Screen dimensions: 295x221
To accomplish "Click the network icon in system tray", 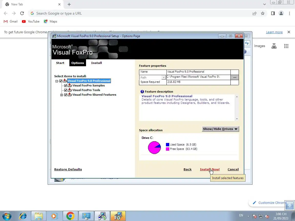I will point(261,216).
